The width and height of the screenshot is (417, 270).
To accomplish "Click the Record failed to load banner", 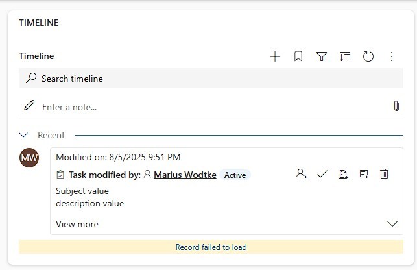I will click(x=211, y=247).
